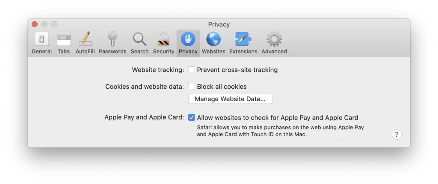Open the General preferences pane
The height and width of the screenshot is (184, 438).
point(41,40)
